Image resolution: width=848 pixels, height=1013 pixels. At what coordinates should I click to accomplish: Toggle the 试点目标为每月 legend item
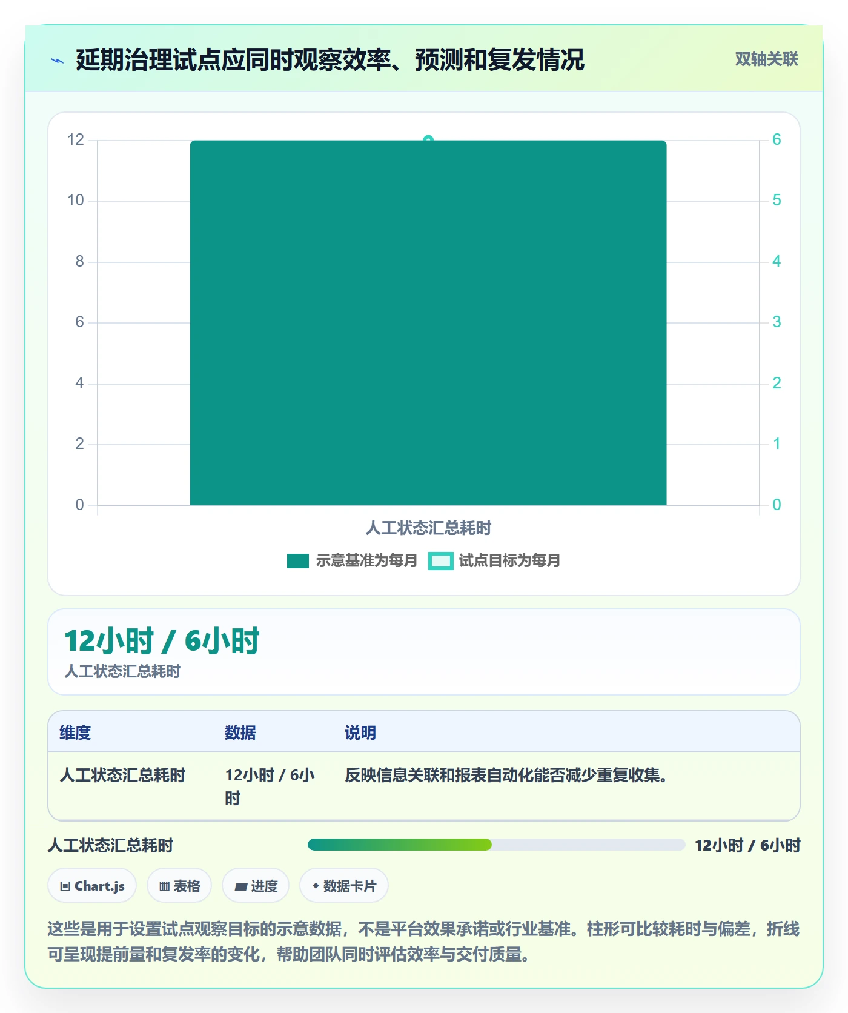pyautogui.click(x=494, y=561)
